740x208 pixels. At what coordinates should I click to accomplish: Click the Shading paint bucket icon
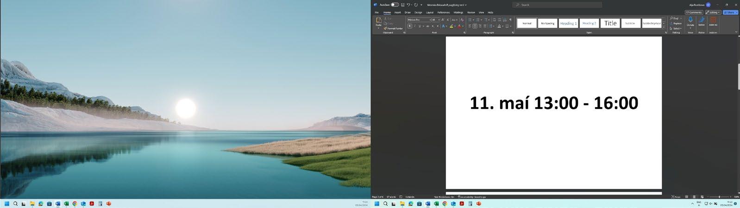[x=499, y=26]
